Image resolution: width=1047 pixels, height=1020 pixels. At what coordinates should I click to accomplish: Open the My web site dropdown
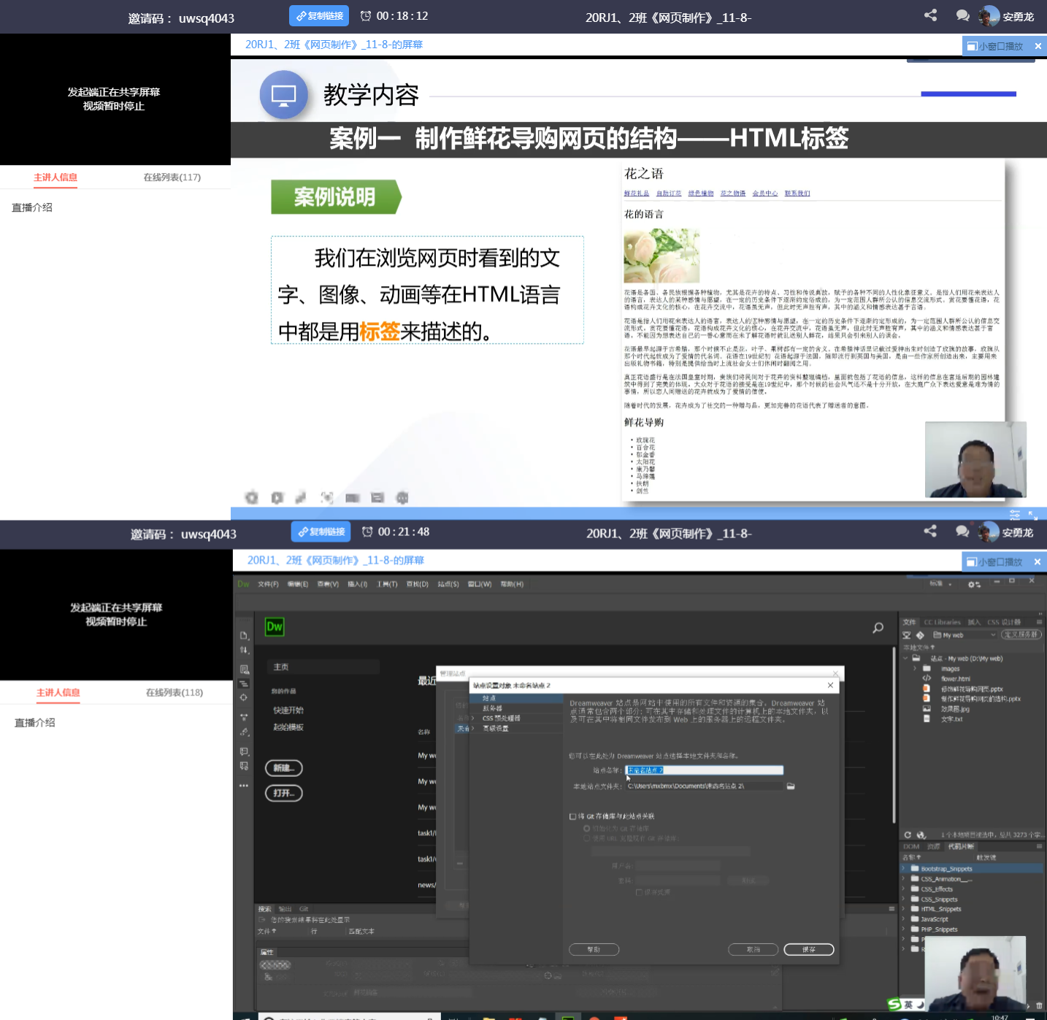[964, 635]
